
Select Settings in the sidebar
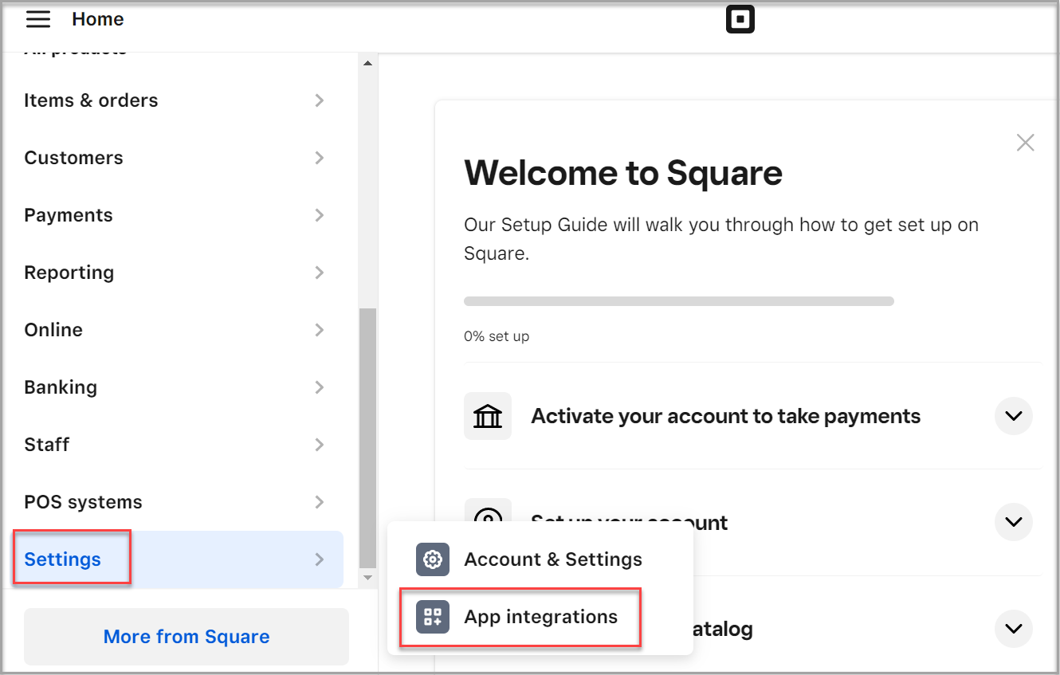[179, 559]
